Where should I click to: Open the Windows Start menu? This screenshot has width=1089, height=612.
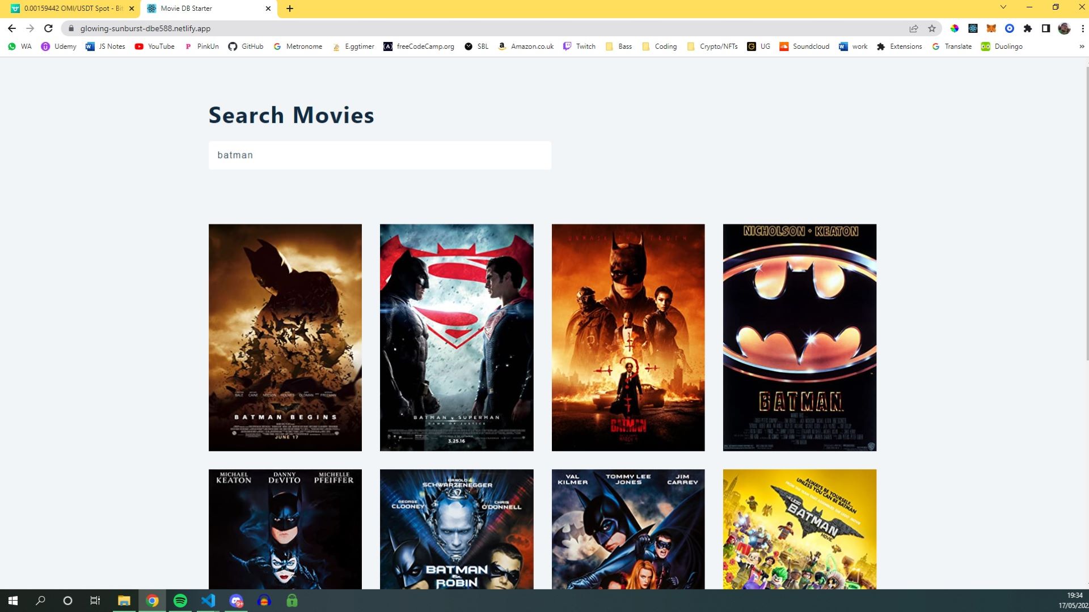(x=13, y=601)
